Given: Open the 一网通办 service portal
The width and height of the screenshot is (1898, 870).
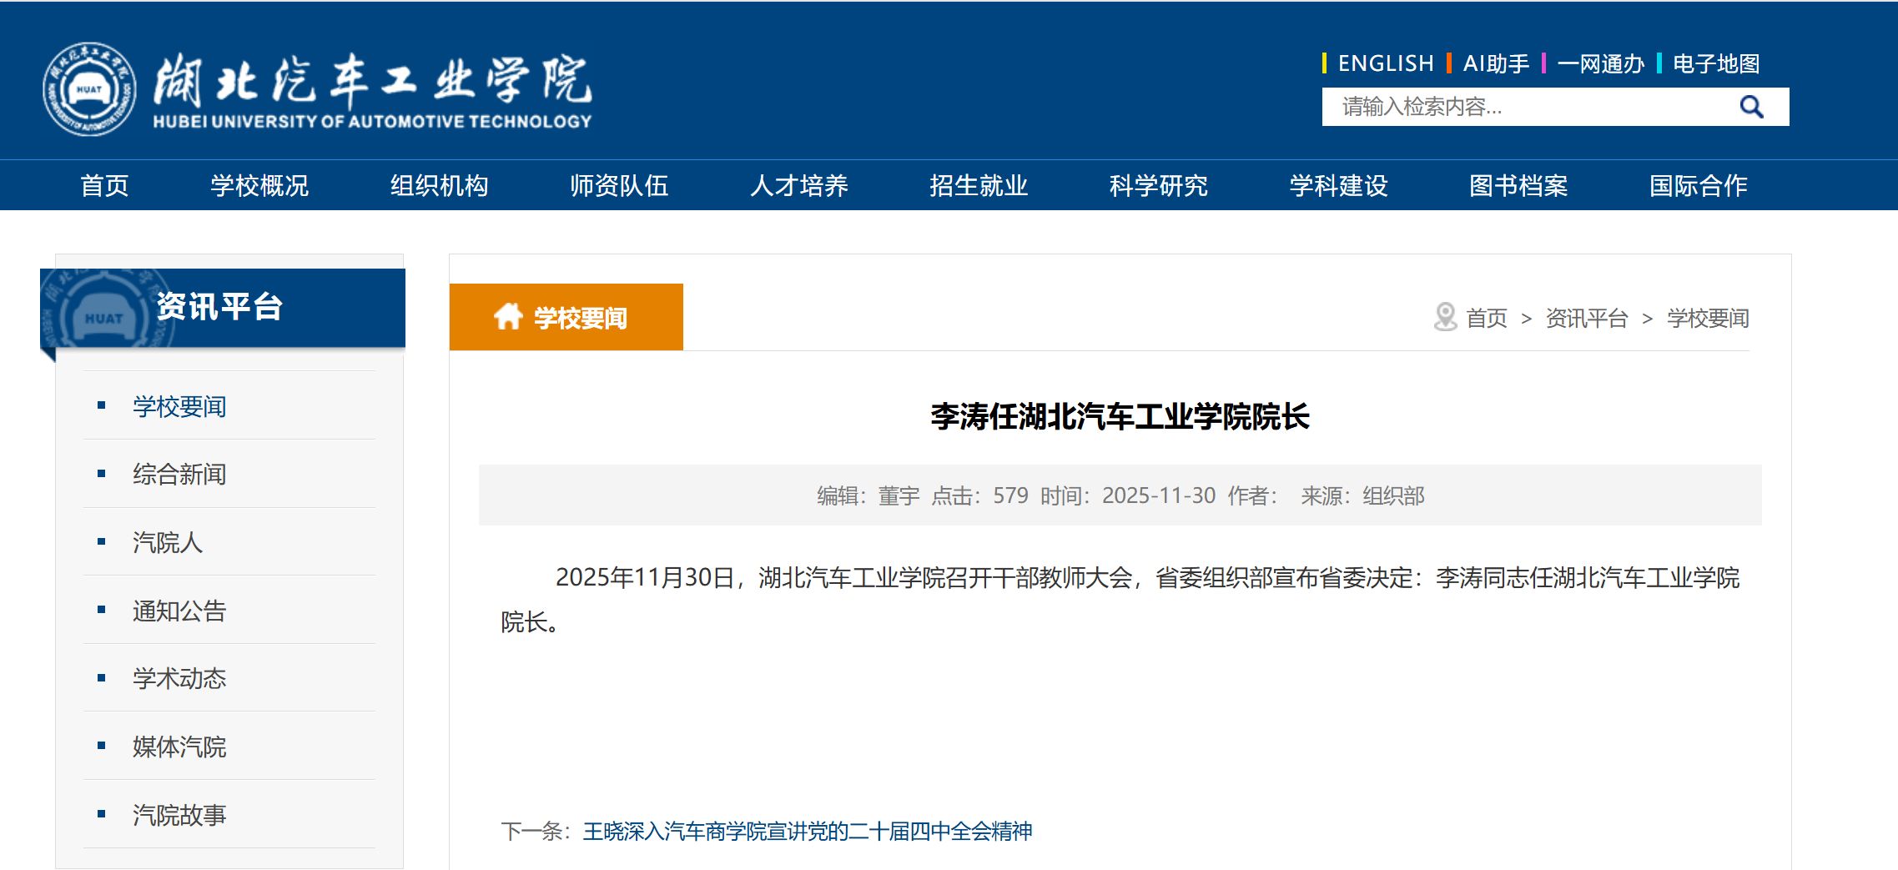Looking at the screenshot, I should tap(1602, 62).
